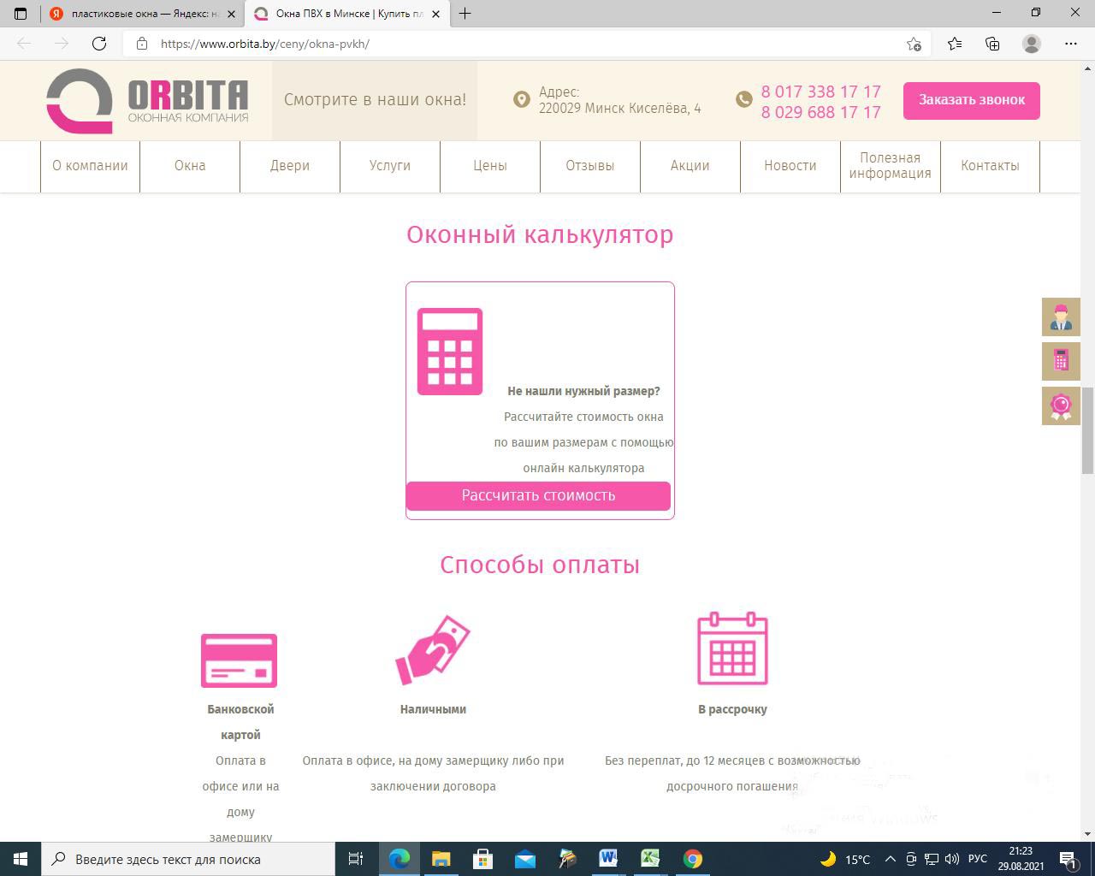Image resolution: width=1095 pixels, height=876 pixels.
Task: Open the consultant icon in right sidebar
Action: point(1061,317)
